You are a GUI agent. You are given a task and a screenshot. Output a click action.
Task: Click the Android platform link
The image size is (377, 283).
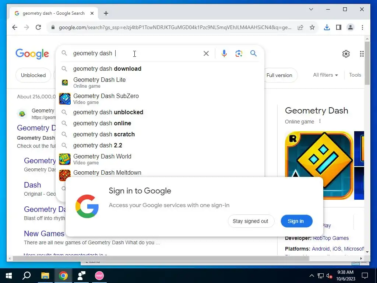(x=321, y=249)
